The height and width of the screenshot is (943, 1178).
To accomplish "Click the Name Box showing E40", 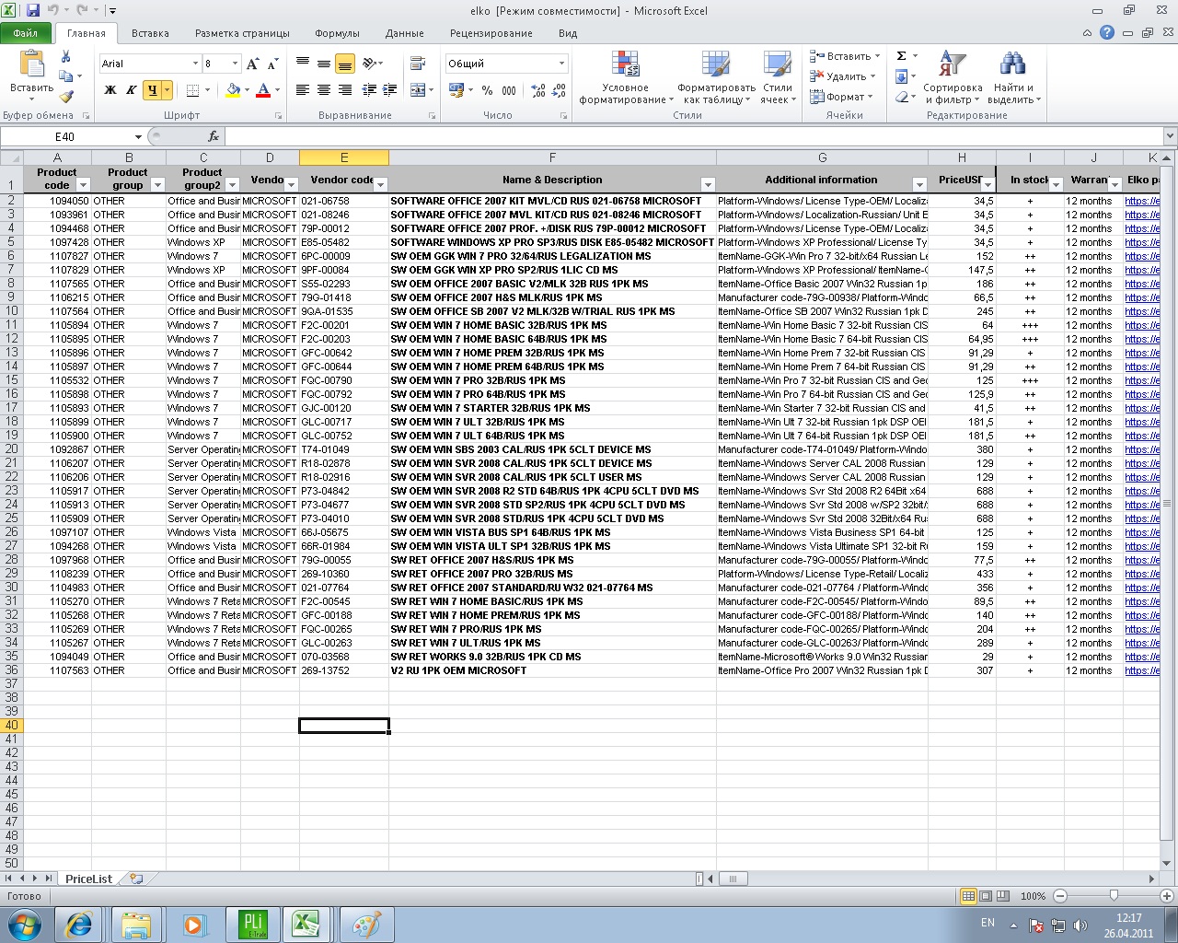I will [64, 136].
